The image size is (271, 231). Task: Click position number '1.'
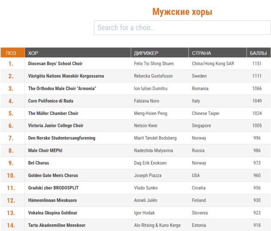click(11, 64)
